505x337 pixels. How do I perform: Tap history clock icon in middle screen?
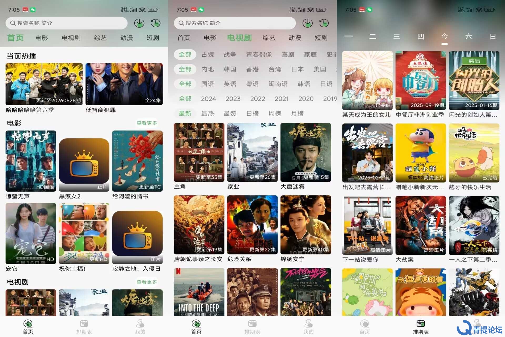click(x=324, y=23)
